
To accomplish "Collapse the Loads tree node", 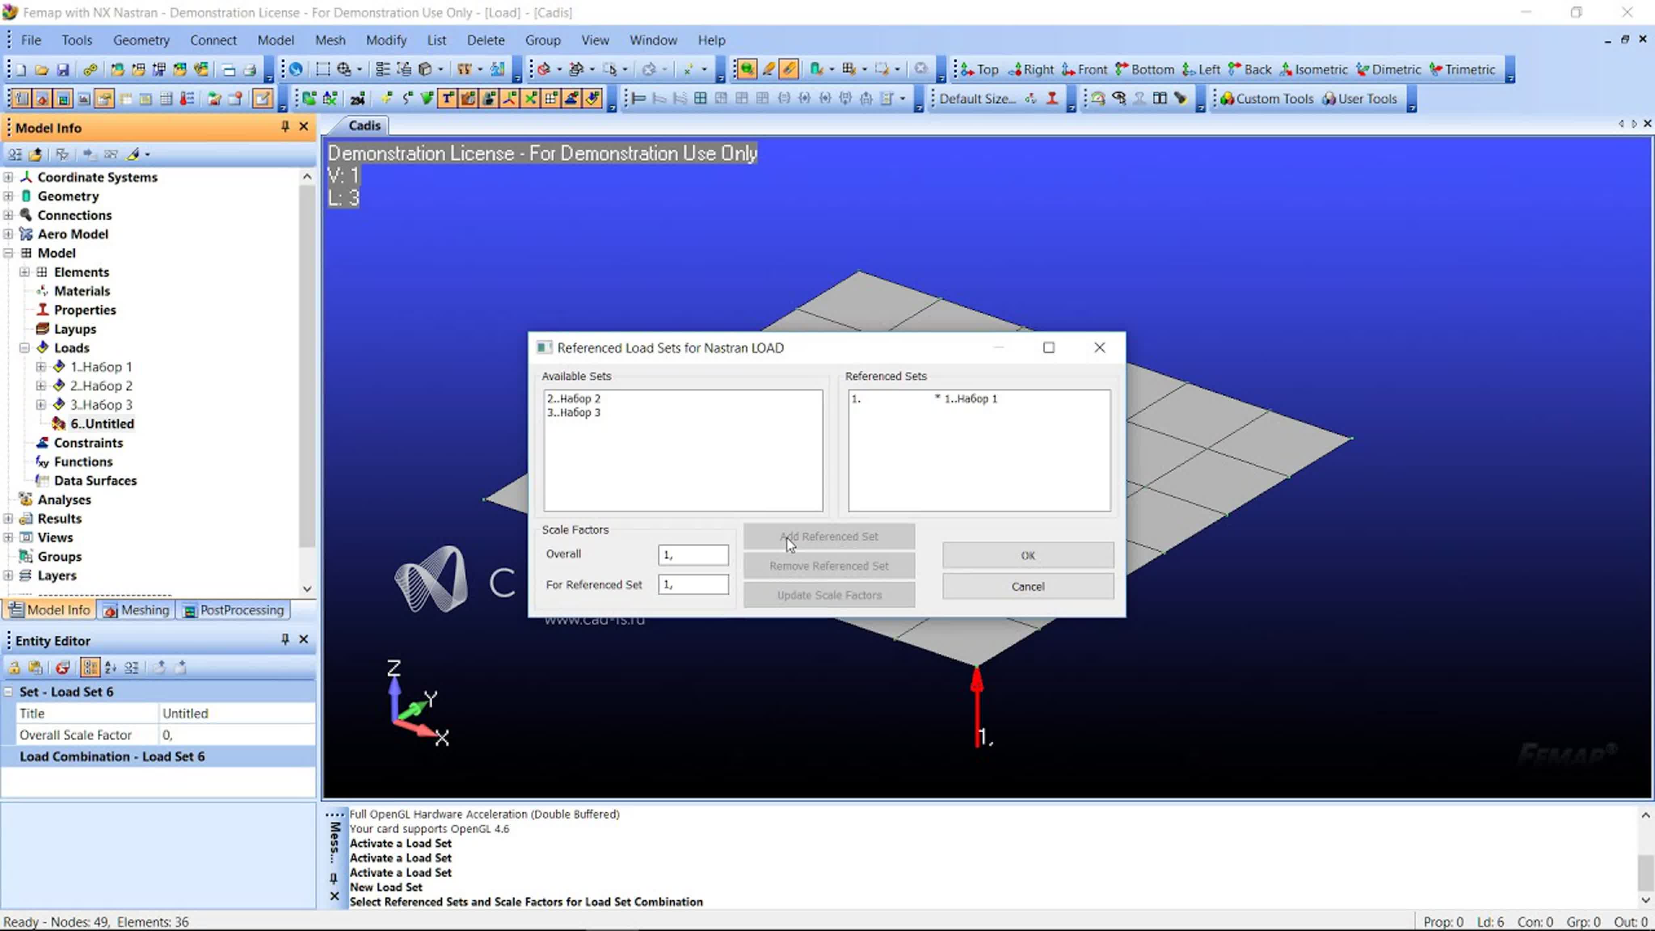I will (x=24, y=348).
